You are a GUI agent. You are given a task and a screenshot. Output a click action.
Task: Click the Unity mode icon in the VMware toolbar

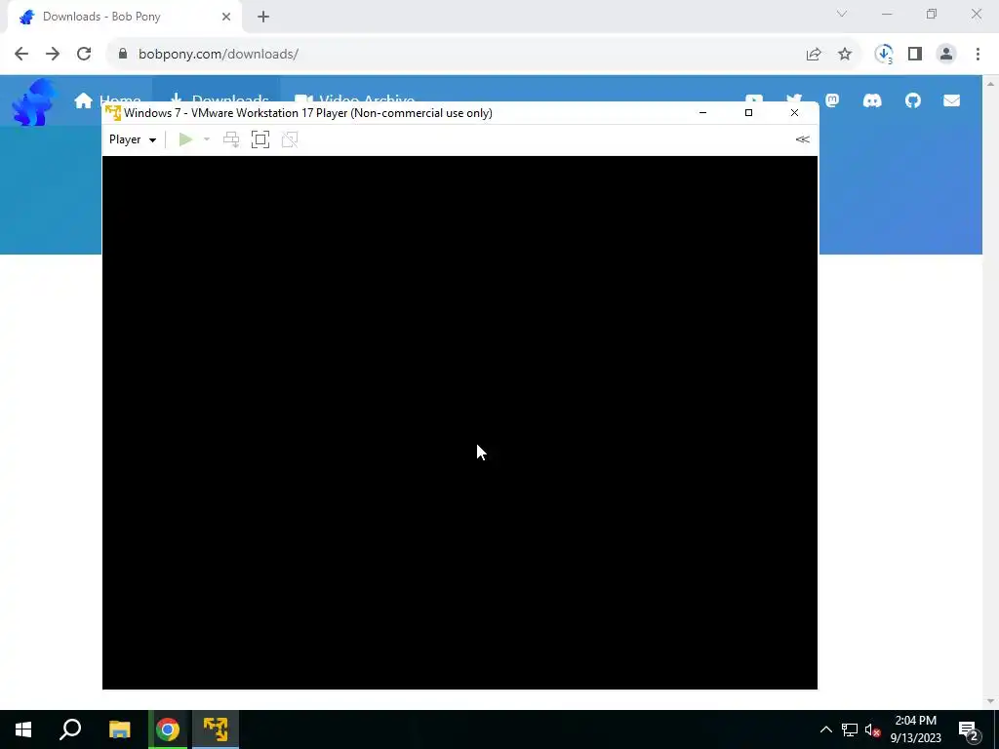pyautogui.click(x=290, y=139)
